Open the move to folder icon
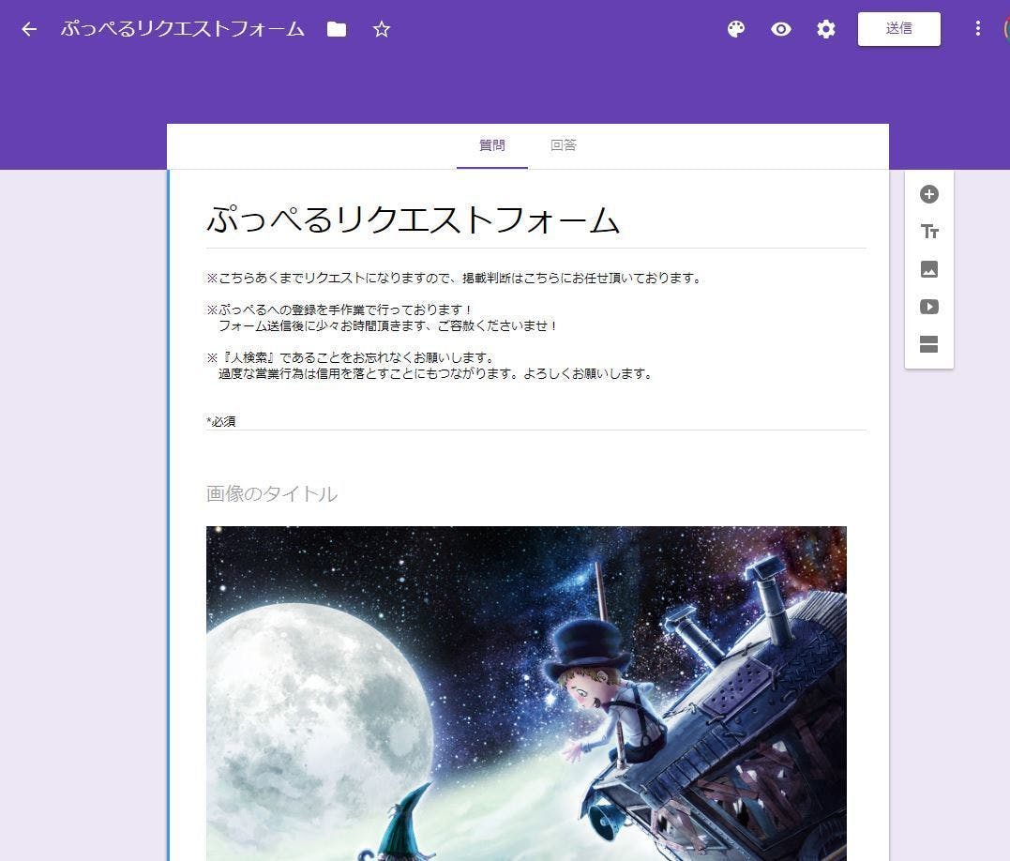Viewport: 1010px width, 861px height. tap(337, 29)
